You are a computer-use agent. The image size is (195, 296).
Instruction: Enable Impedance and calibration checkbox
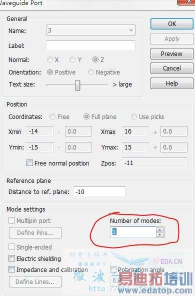click(x=11, y=269)
